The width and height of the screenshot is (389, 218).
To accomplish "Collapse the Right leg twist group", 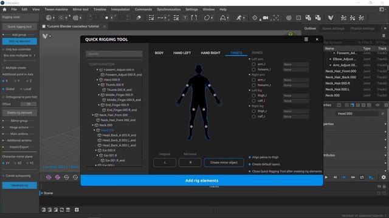I will click(250, 106).
